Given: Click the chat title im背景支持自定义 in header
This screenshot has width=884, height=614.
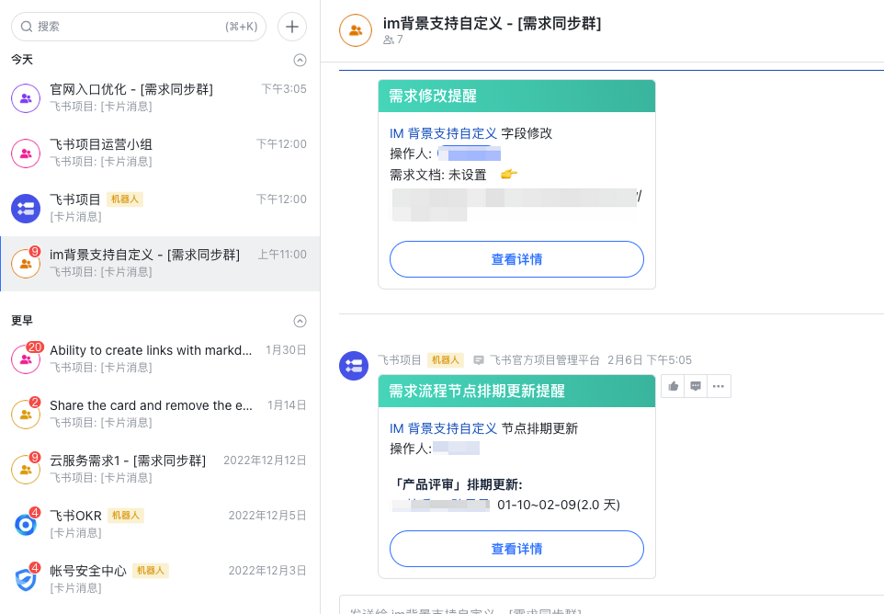Looking at the screenshot, I should (492, 24).
